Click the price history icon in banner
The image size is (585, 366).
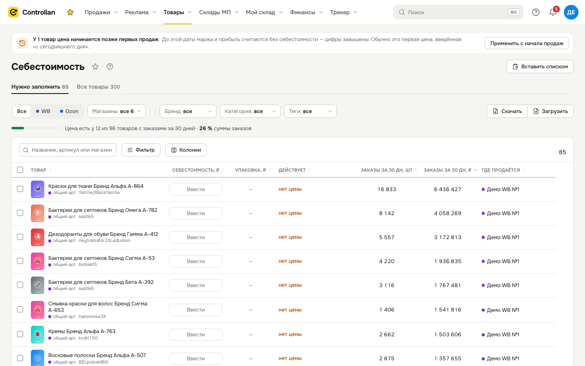pos(22,43)
